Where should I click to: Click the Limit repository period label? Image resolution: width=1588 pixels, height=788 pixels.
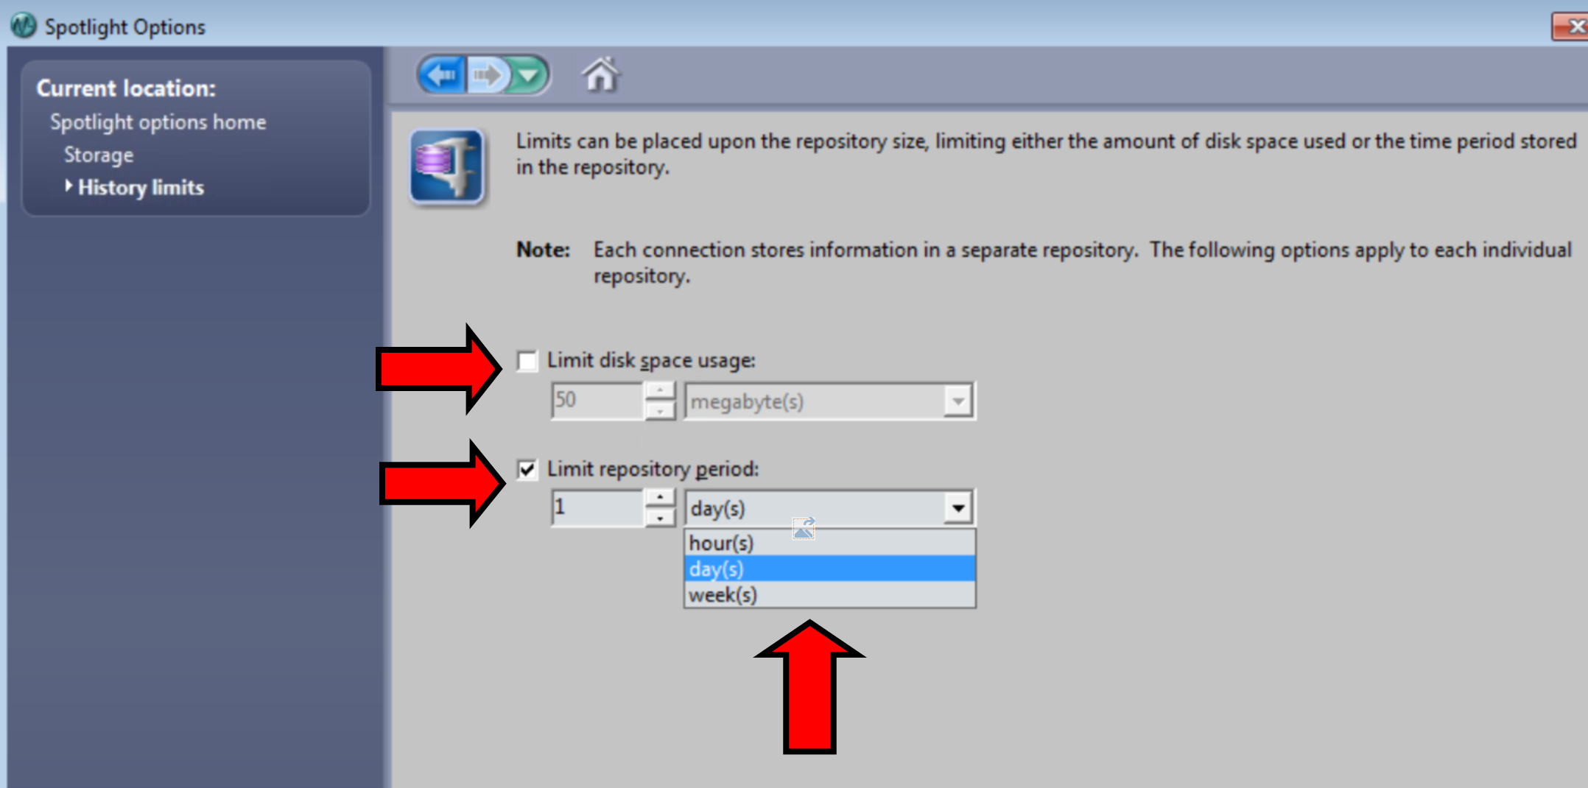click(653, 469)
